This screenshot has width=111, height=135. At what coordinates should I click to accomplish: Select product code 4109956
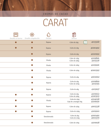95,102
